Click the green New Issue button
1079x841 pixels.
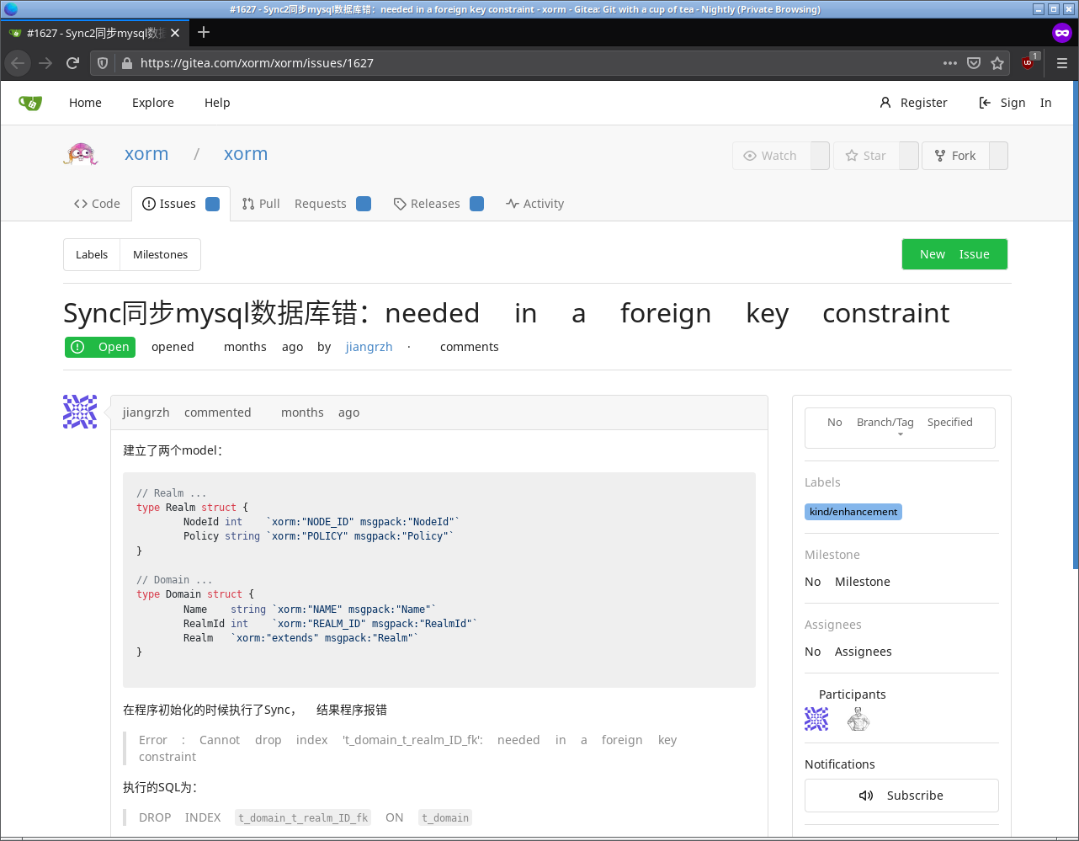coord(954,254)
